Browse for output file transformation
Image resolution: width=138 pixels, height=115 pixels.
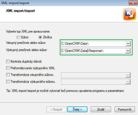tap(128, 82)
